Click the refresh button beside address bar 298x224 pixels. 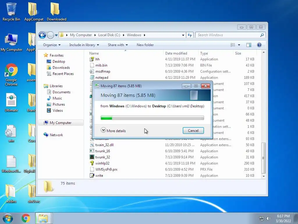190,35
